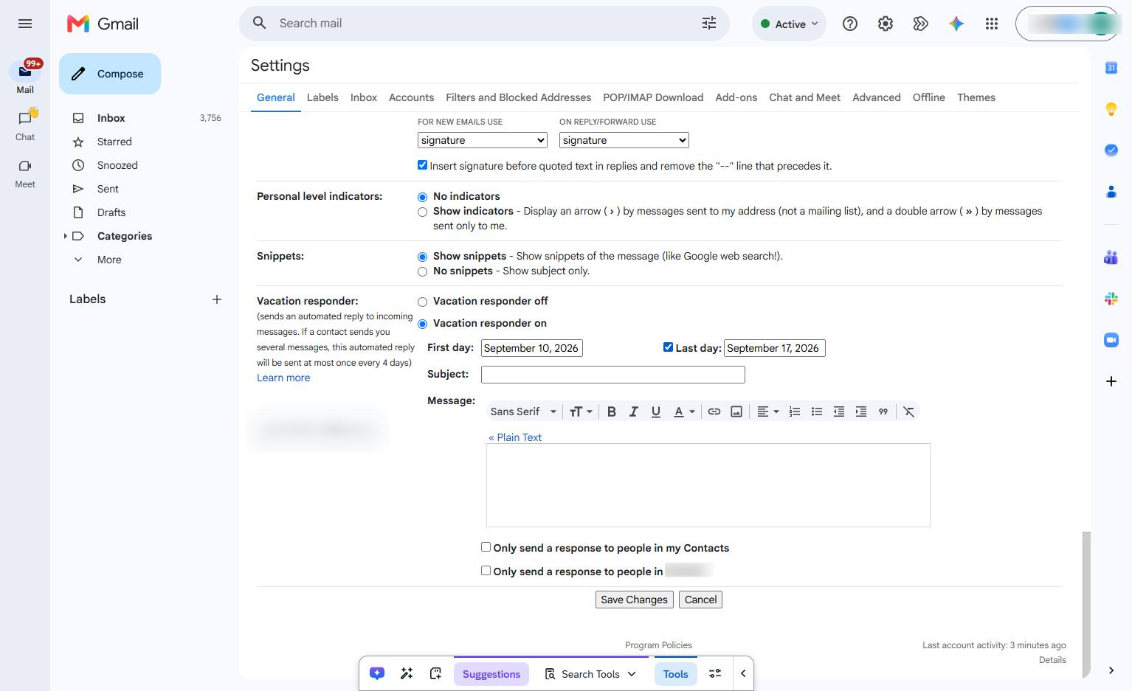Click the Save Changes button

tap(634, 600)
